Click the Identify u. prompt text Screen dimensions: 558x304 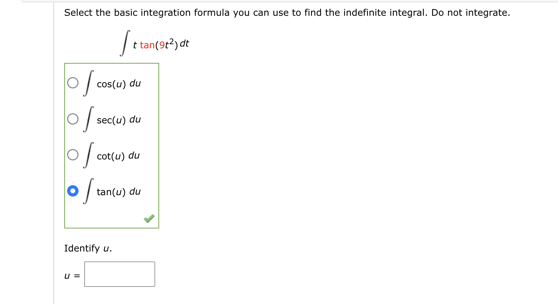tap(88, 248)
